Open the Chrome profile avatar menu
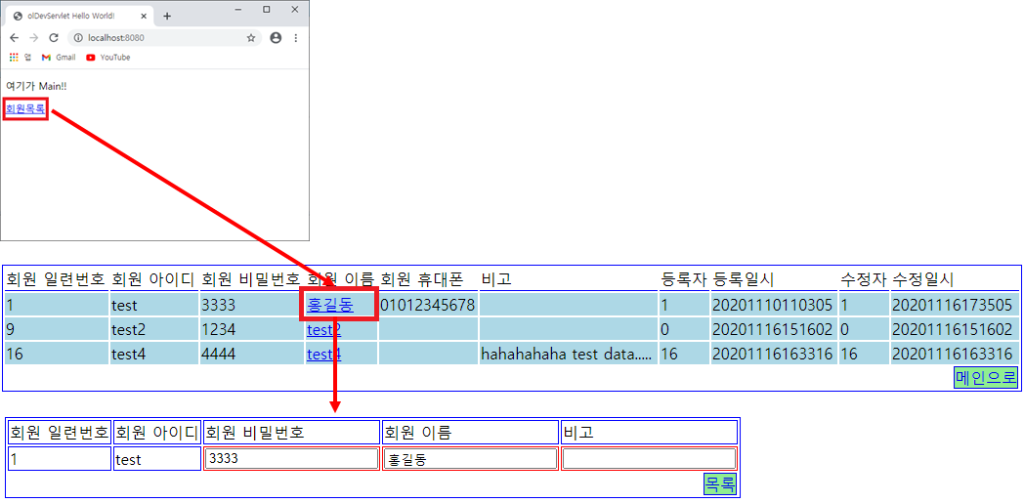This screenshot has height=503, width=1024. click(276, 38)
